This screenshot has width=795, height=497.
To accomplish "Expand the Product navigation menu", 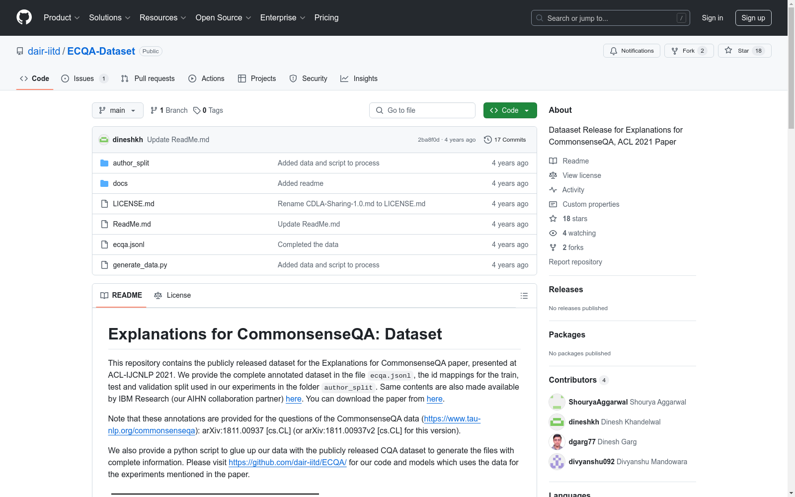I will click(x=62, y=17).
